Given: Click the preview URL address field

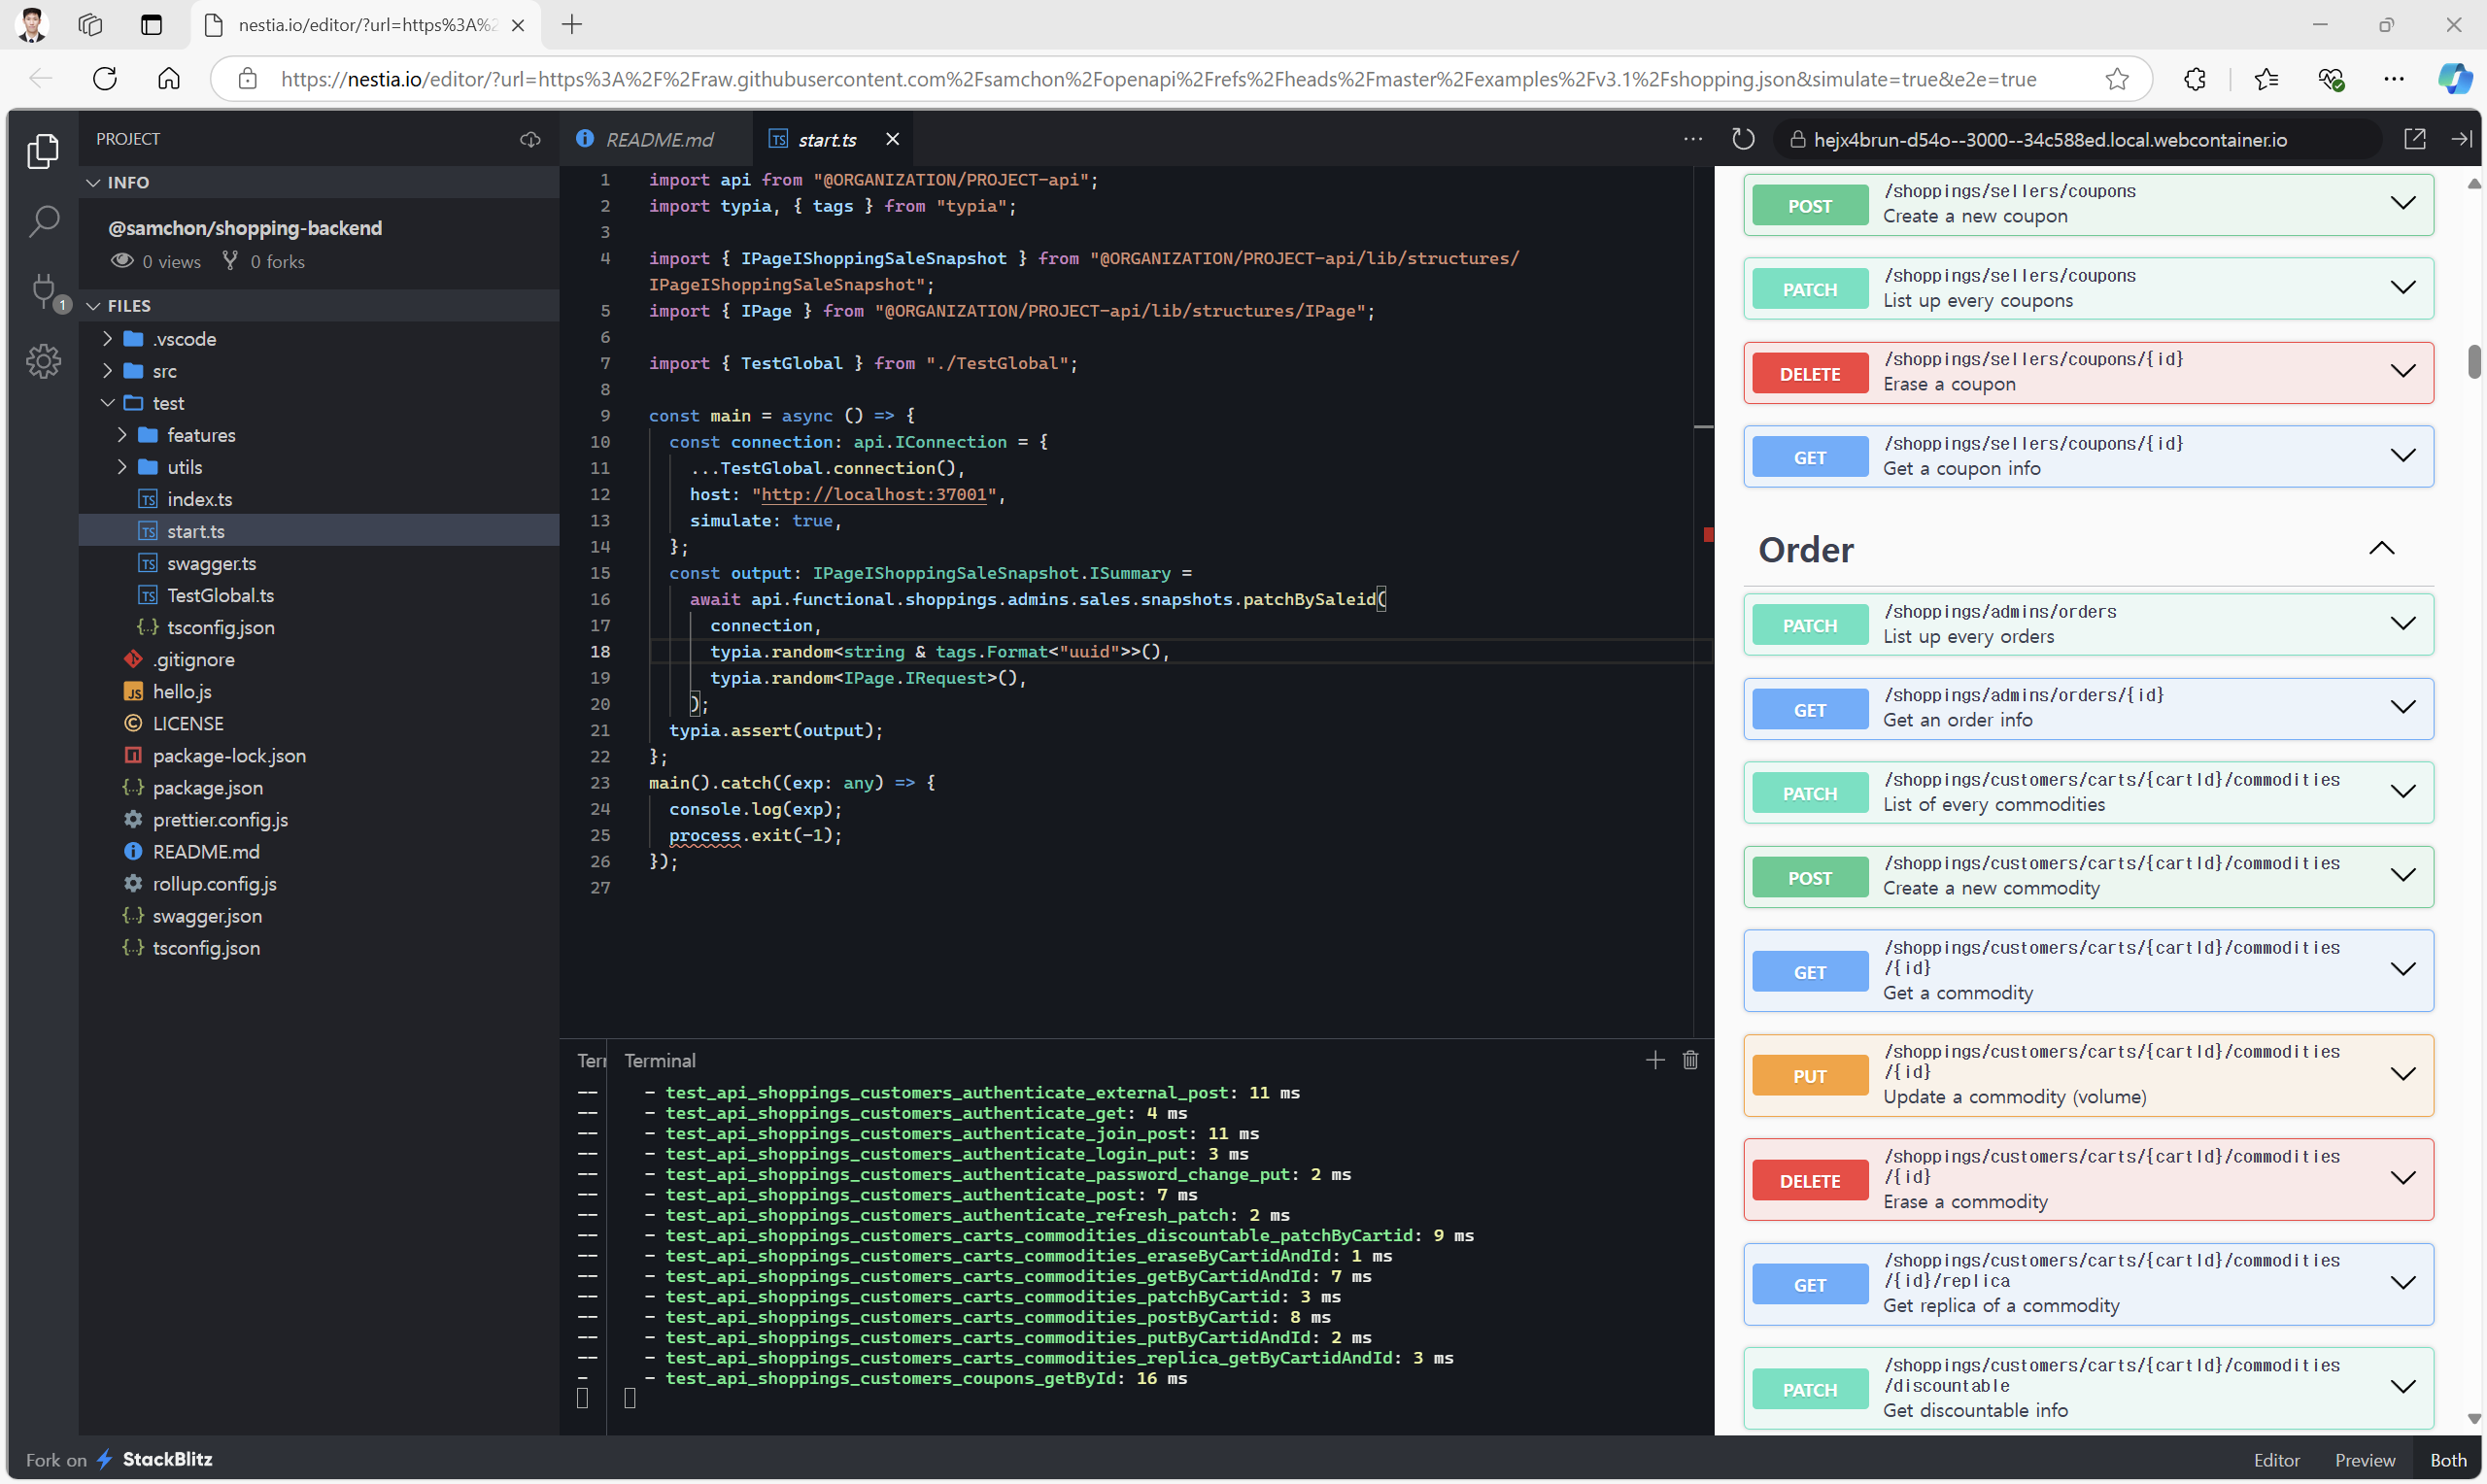Looking at the screenshot, I should click(x=2050, y=139).
